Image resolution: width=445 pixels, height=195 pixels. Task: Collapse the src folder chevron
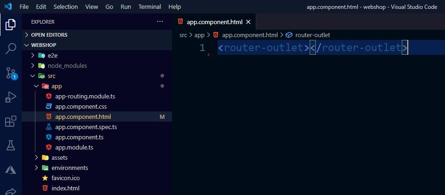pyautogui.click(x=33, y=76)
